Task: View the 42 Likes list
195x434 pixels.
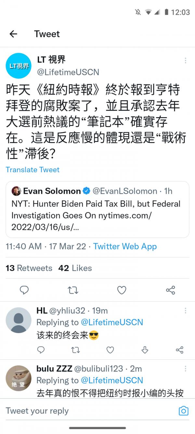Action: pos(75,268)
